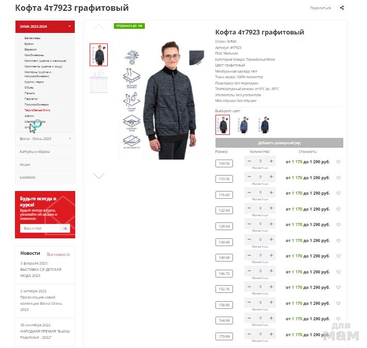
Task: Add size 104-56 to favorites with the heart icon
Action: coord(338,162)
